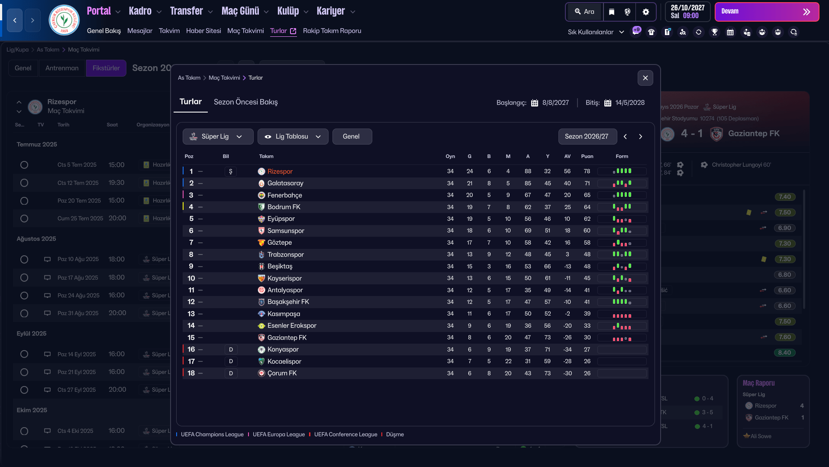Switch to Sezon Öncesi Bakış tab

pos(245,102)
